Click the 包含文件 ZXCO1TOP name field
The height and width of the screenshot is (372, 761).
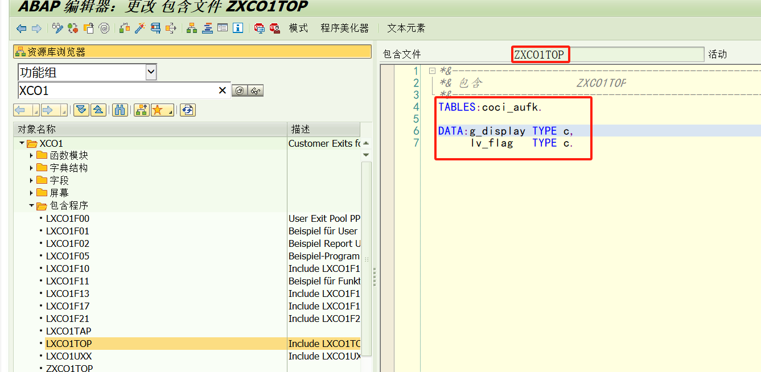(x=608, y=55)
